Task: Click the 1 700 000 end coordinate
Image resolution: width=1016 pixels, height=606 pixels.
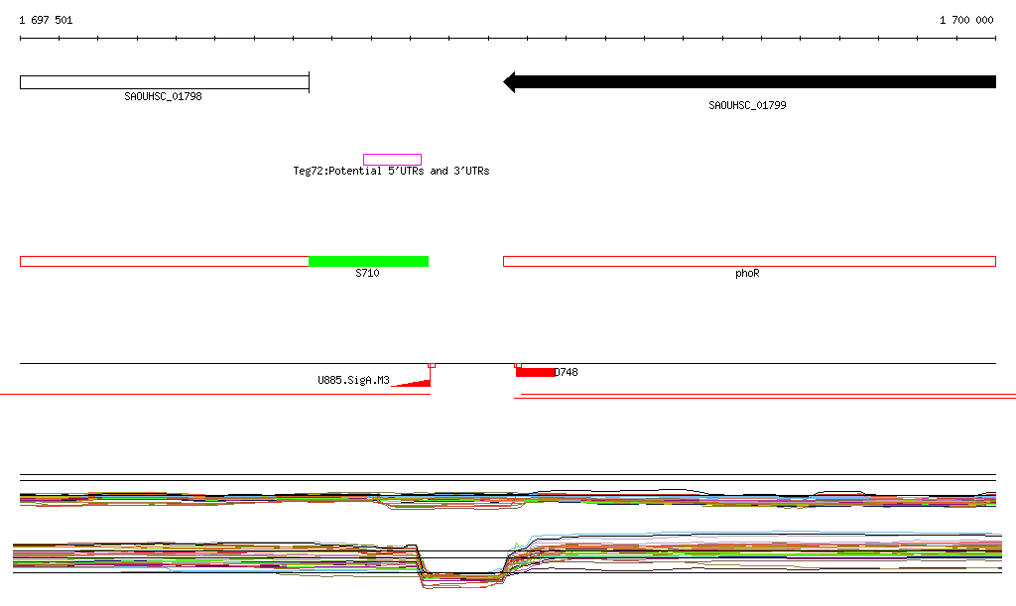Action: pyautogui.click(x=966, y=20)
